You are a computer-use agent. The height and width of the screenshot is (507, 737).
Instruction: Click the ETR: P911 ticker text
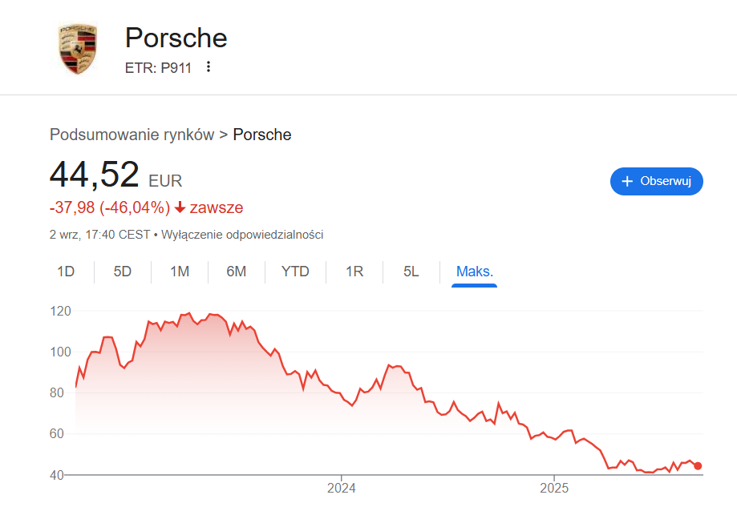click(159, 68)
